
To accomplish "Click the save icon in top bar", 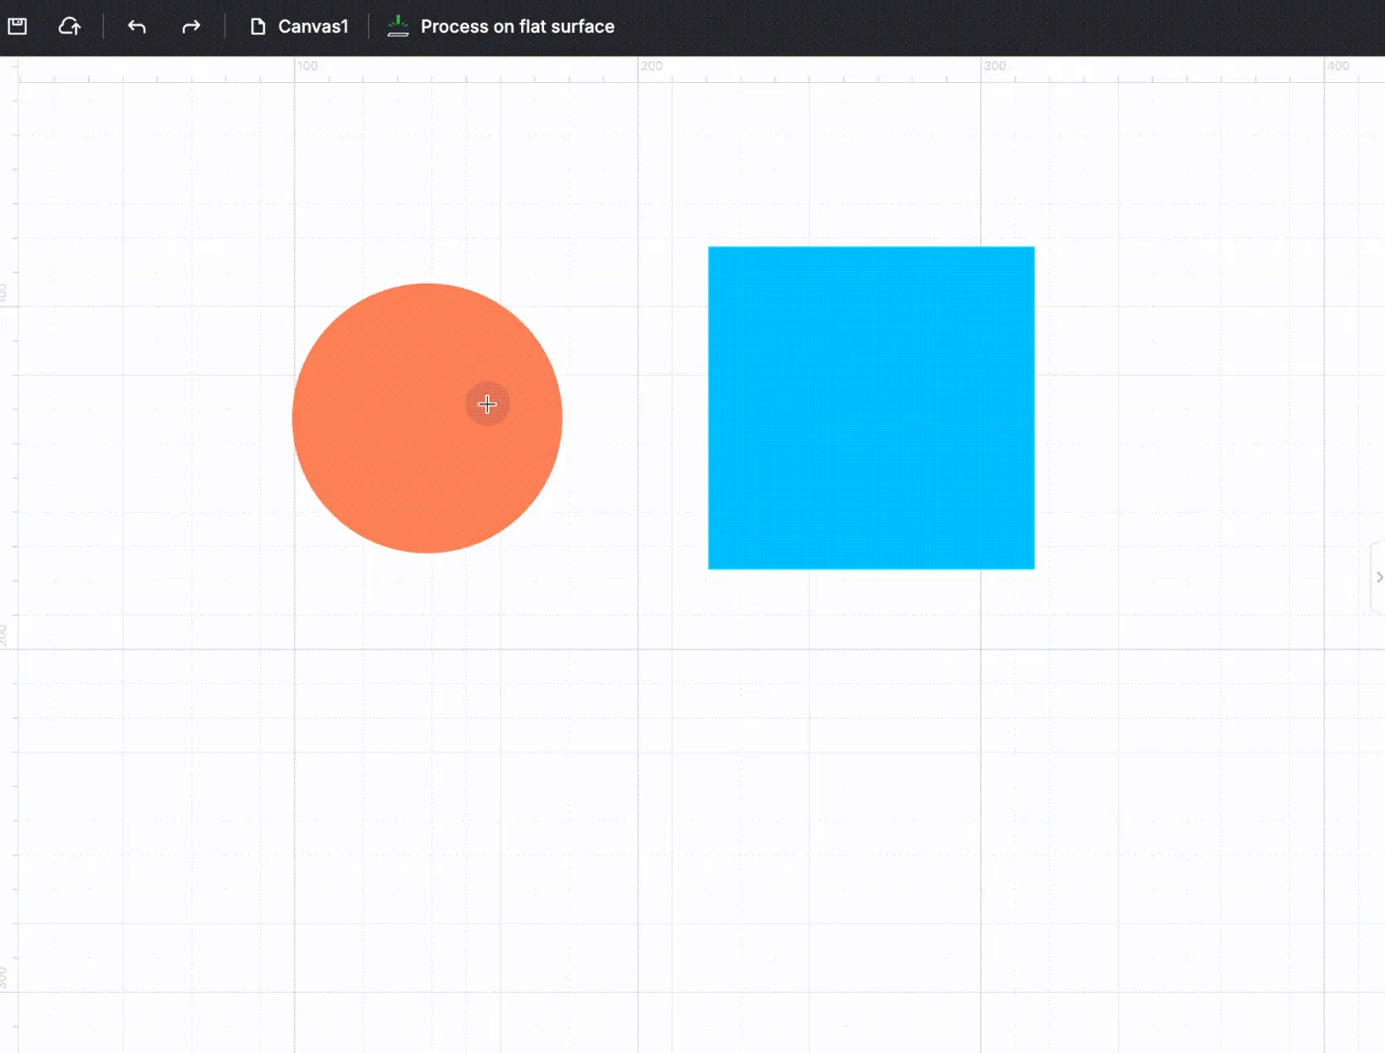I will click(18, 27).
